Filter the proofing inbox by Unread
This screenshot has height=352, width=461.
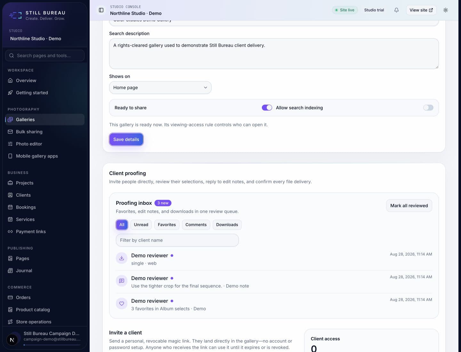click(141, 225)
